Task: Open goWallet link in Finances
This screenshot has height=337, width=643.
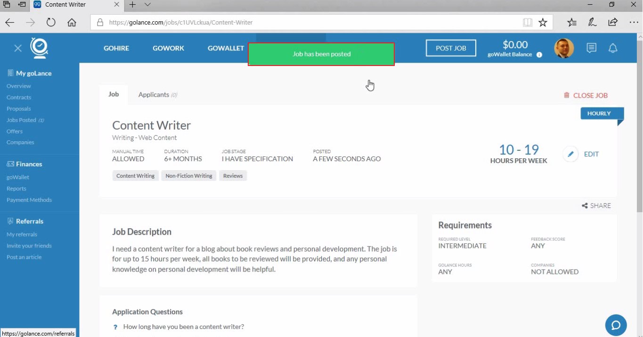Action: [18, 177]
